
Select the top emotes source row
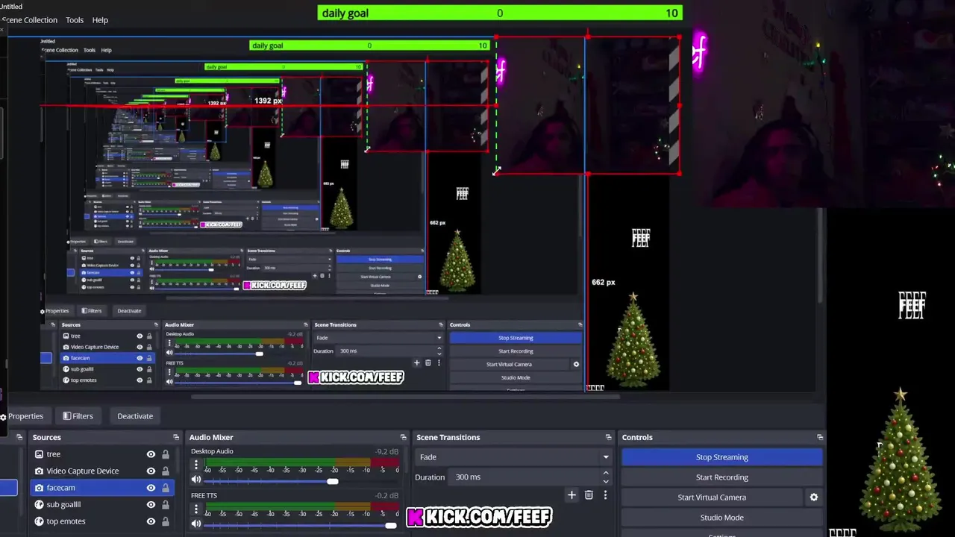click(101, 521)
